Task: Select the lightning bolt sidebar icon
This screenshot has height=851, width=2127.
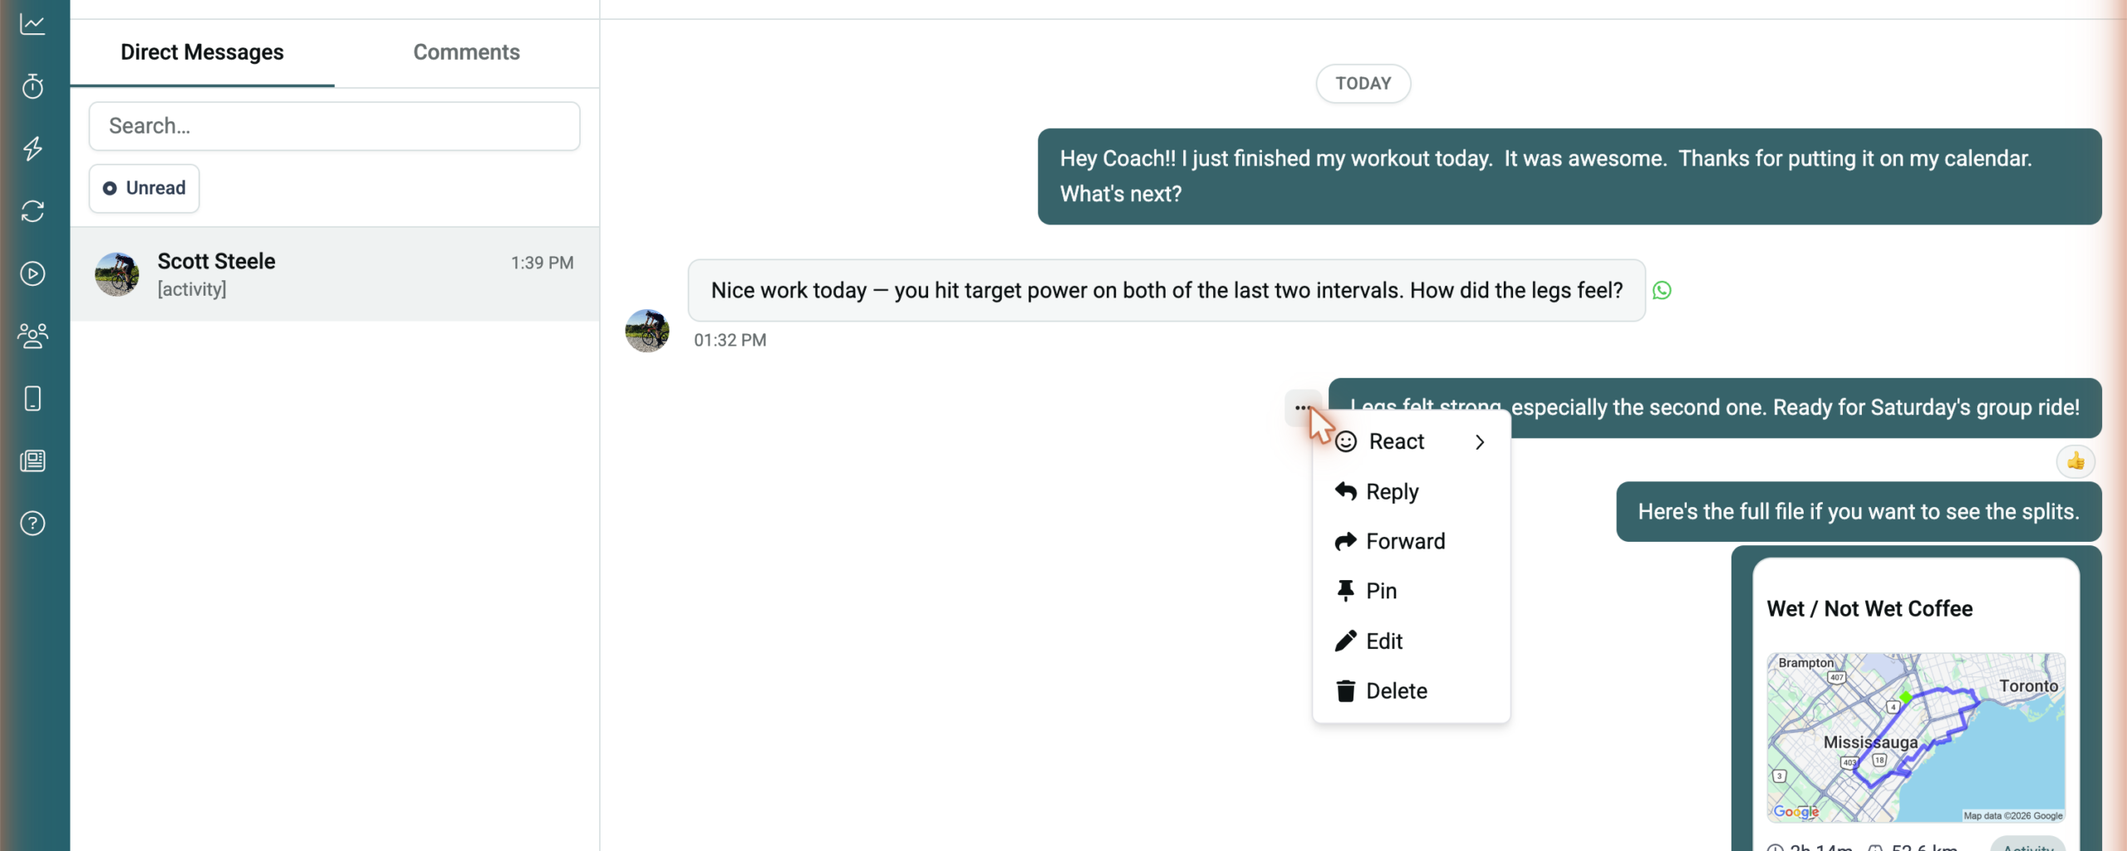Action: click(32, 149)
